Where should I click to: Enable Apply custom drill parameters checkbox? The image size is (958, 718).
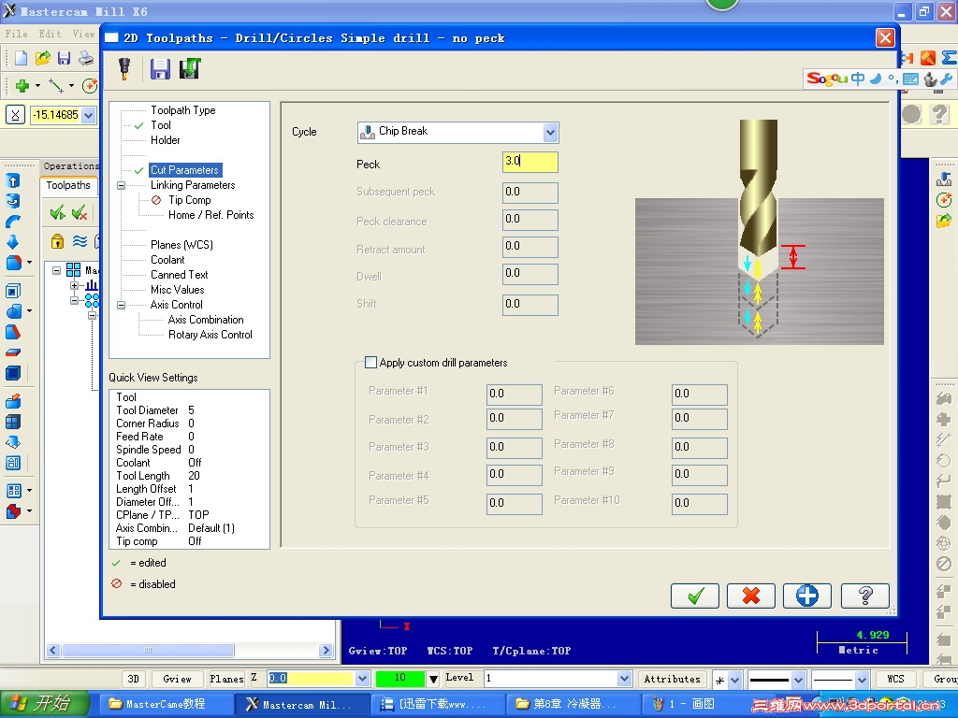coord(370,362)
